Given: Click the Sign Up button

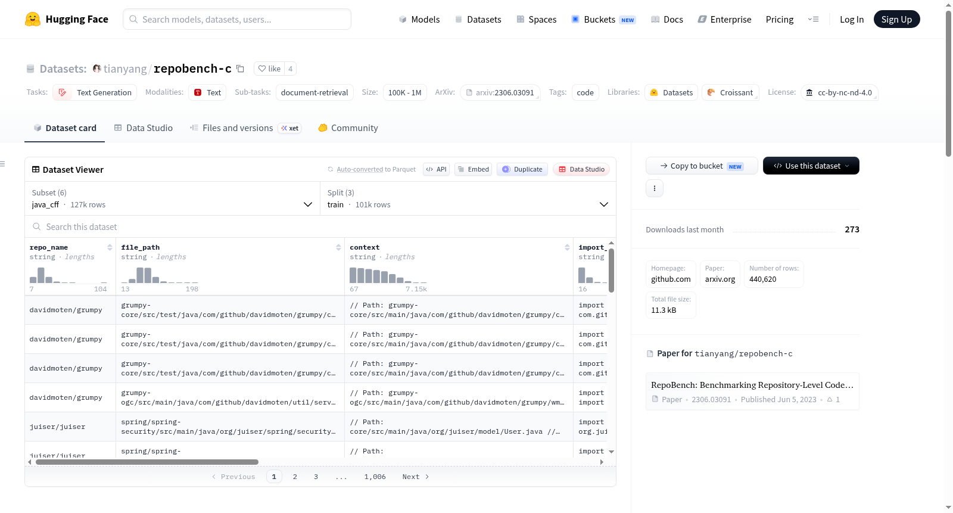Looking at the screenshot, I should 896,19.
